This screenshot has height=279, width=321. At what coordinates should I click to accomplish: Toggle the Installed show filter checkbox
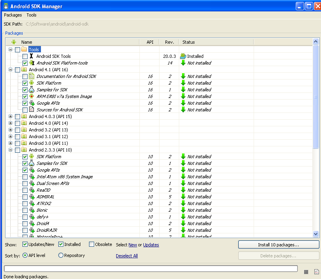(61, 244)
